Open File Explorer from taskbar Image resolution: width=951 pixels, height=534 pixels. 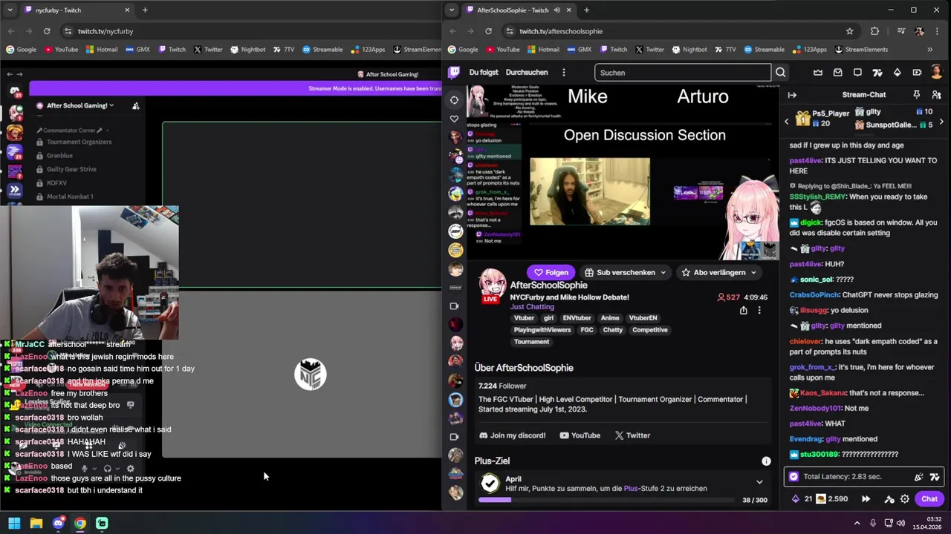36,523
